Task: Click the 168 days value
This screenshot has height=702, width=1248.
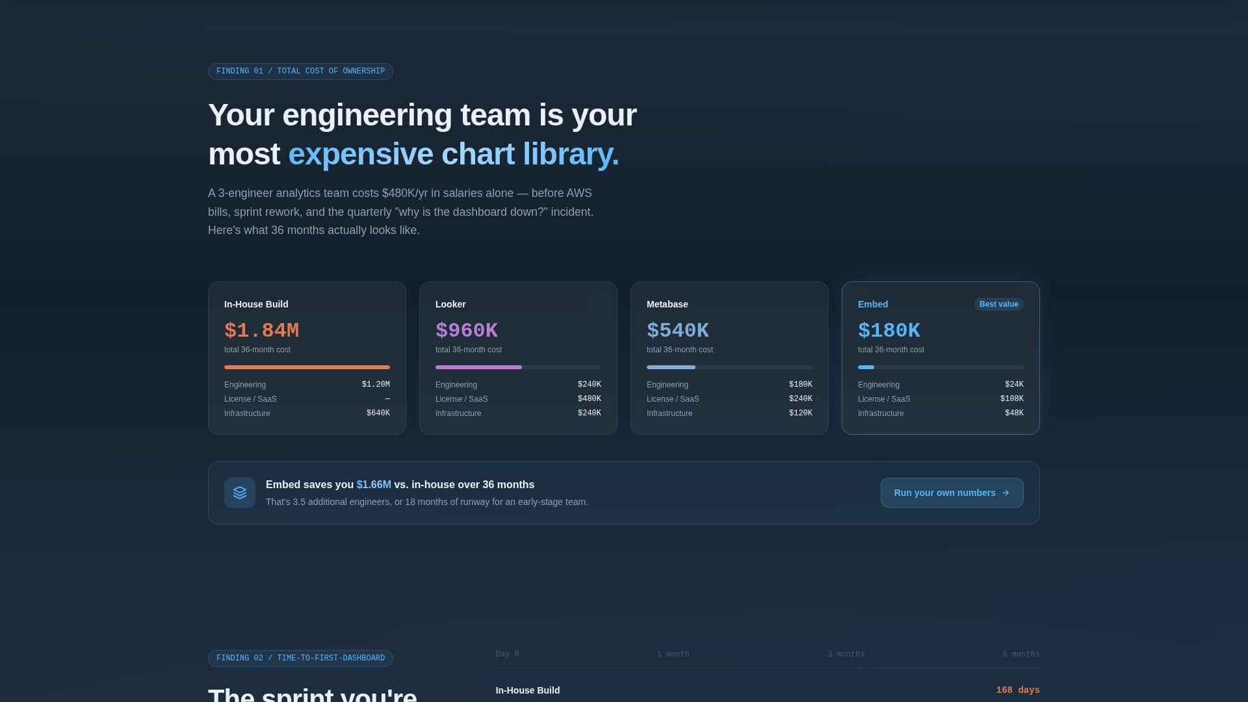Action: point(1018,690)
